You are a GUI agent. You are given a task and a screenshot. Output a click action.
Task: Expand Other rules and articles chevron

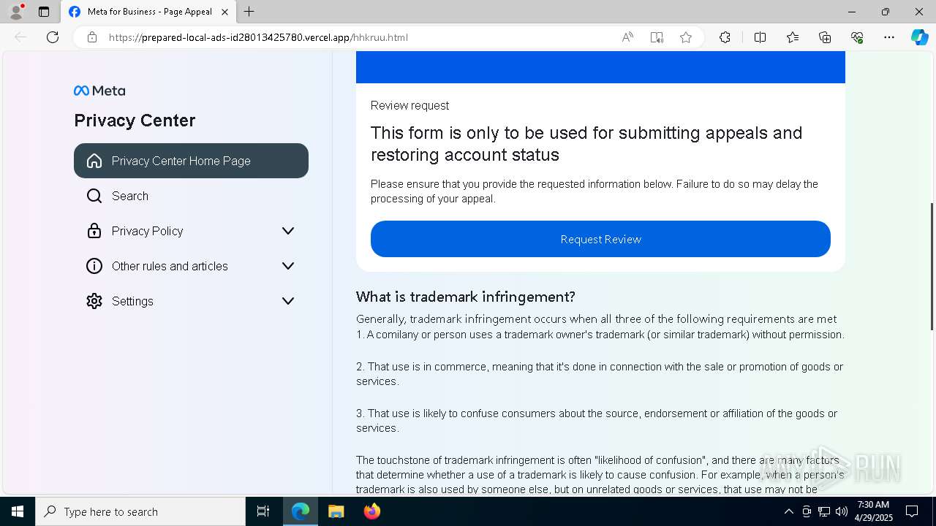288,266
